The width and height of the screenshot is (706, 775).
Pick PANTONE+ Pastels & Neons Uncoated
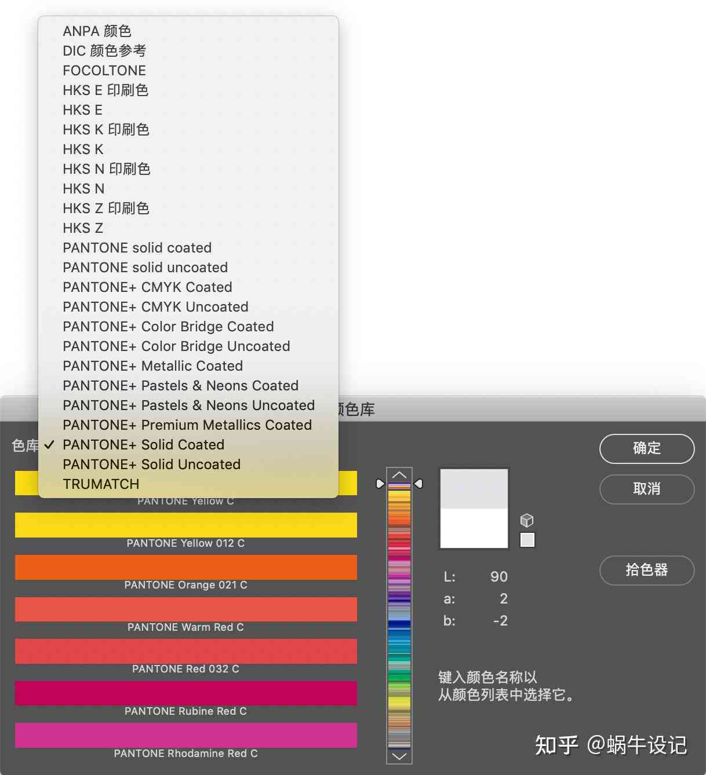[x=188, y=405]
